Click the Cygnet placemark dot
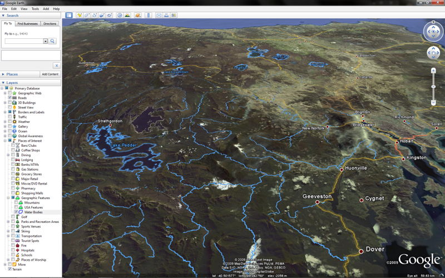This screenshot has height=278, width=445. [361, 200]
